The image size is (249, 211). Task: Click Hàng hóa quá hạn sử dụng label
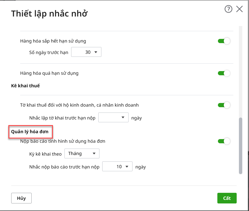tap(49, 73)
